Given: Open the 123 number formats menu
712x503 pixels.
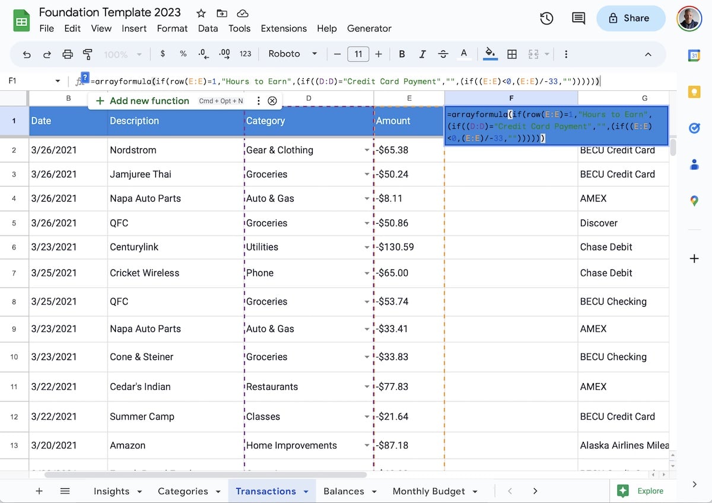Looking at the screenshot, I should pos(246,54).
